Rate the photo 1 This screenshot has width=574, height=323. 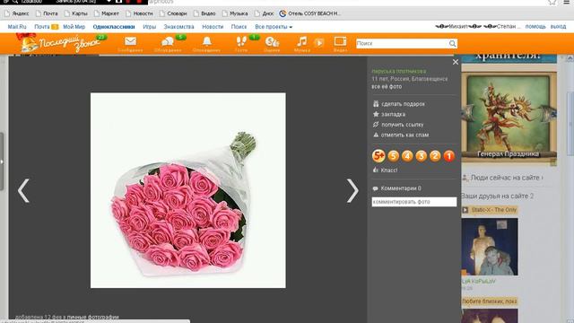[449, 156]
